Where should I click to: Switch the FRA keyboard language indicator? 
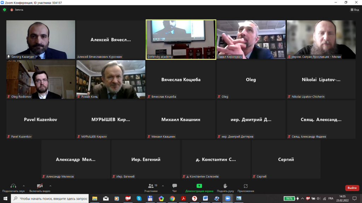[x=331, y=198]
